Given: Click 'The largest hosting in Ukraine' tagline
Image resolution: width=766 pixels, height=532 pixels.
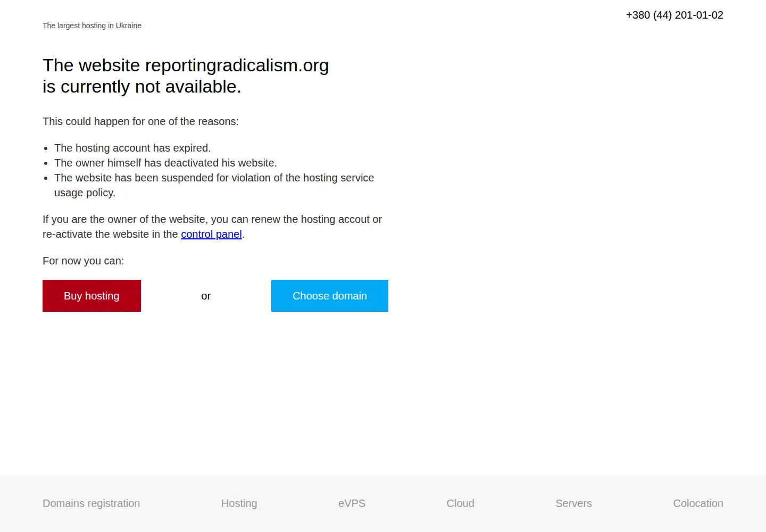Looking at the screenshot, I should pos(92,26).
